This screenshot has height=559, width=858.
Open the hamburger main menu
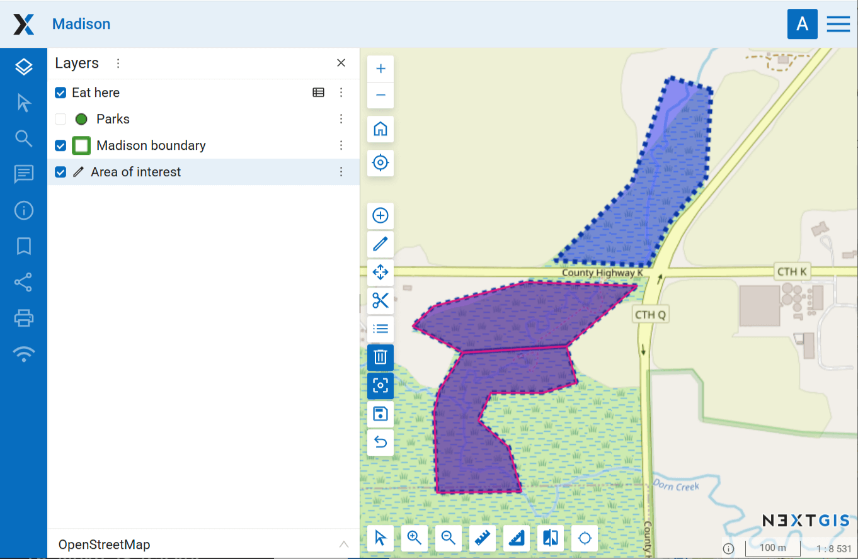click(x=838, y=24)
